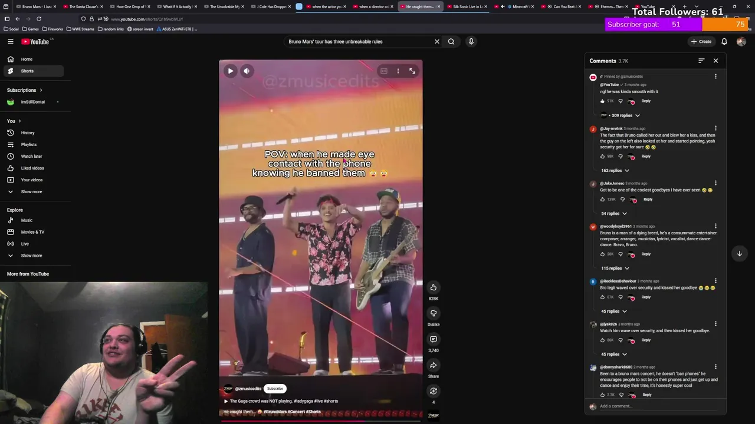
Task: Click the Short's playback progress bar
Action: point(321,420)
